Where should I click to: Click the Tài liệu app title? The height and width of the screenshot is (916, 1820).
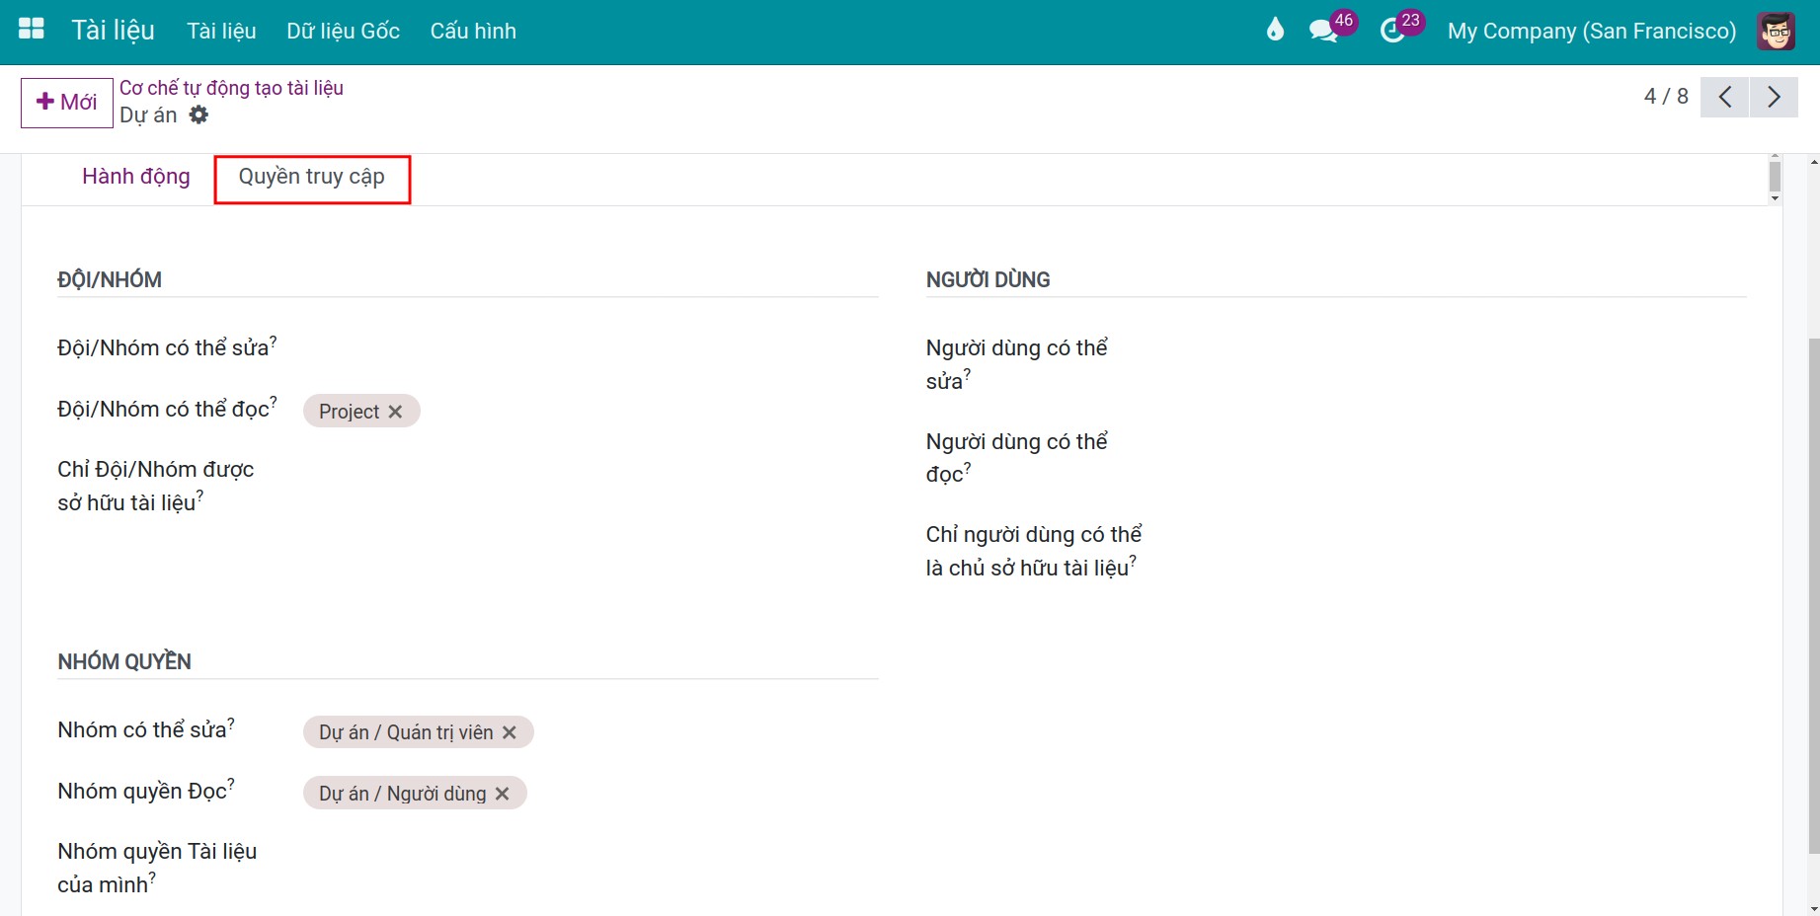(x=113, y=31)
